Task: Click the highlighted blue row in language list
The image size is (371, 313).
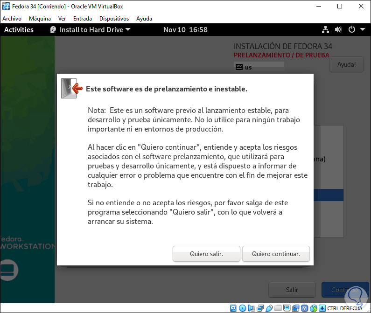Action: click(329, 195)
